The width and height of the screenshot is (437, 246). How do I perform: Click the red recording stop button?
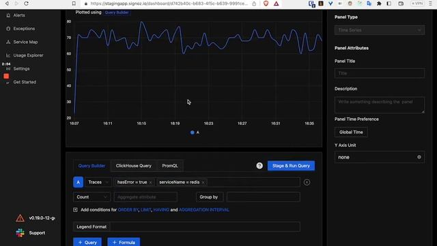click(6, 76)
